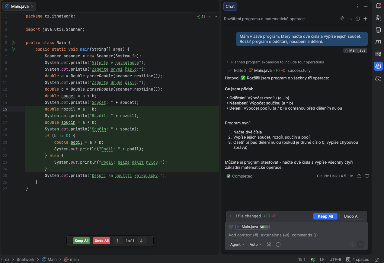Click the thumbs down icon on the response
Viewport: 384px width, 263px height.
367,176
